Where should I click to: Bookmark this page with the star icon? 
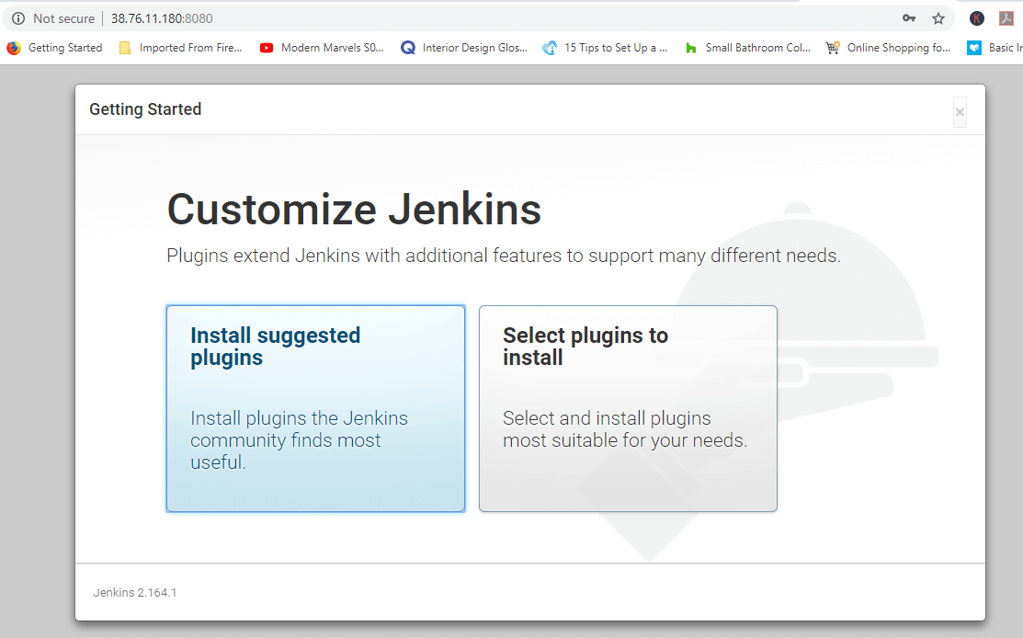point(938,18)
